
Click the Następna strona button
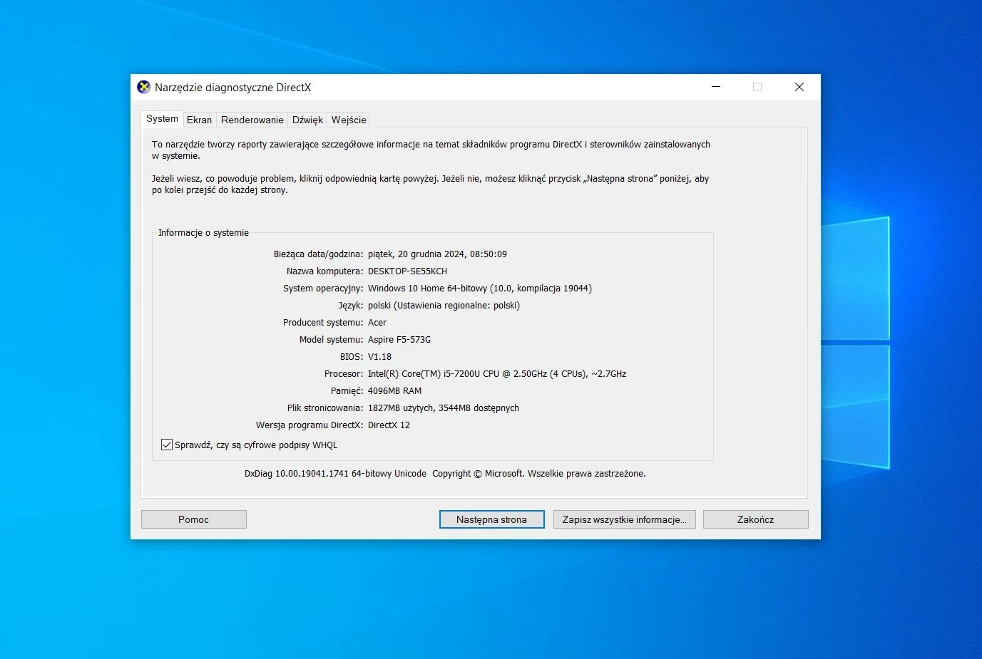pyautogui.click(x=491, y=519)
